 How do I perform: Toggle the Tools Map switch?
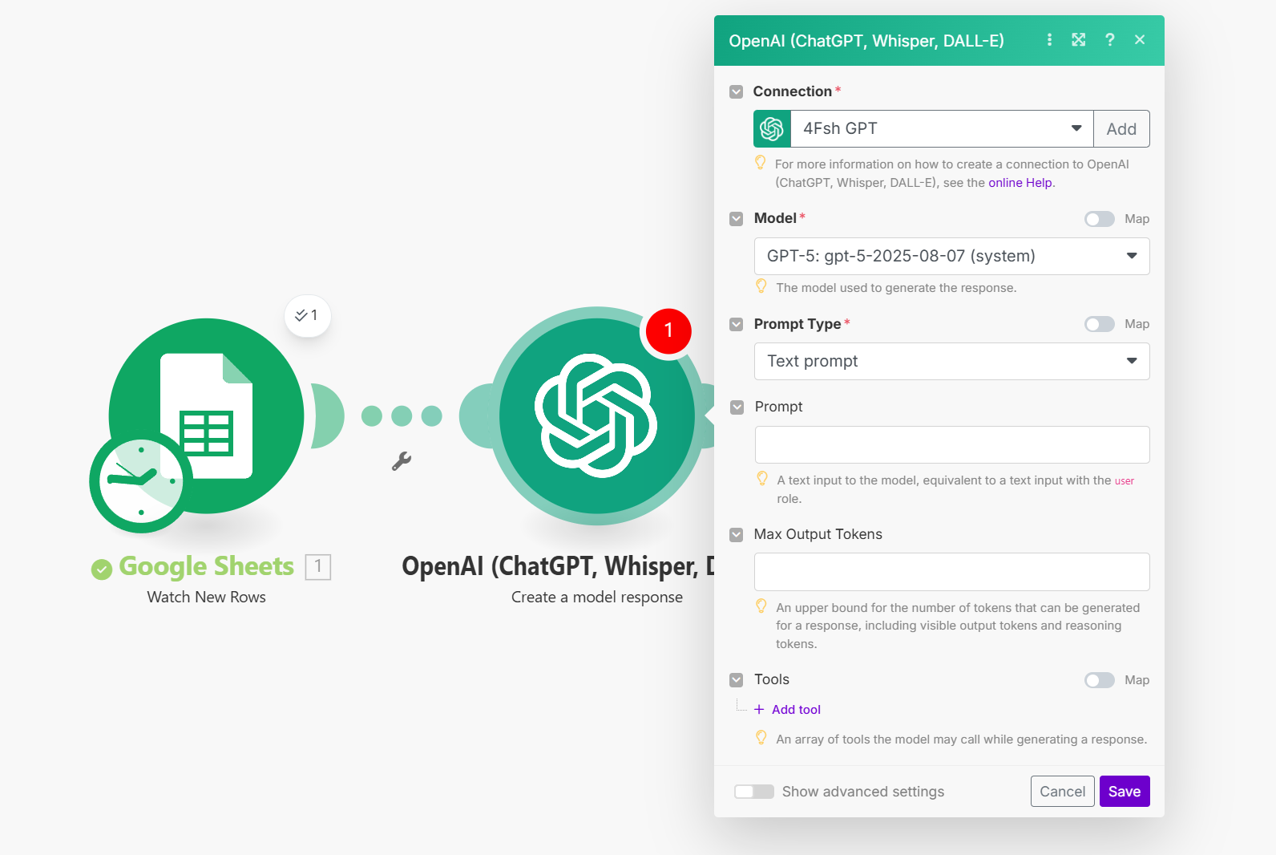tap(1100, 680)
